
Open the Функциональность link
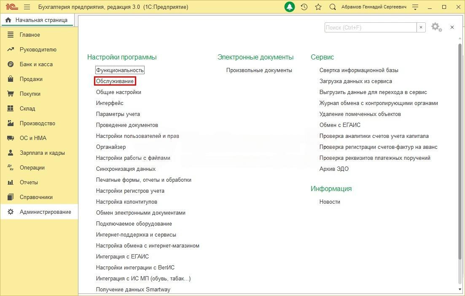(120, 70)
